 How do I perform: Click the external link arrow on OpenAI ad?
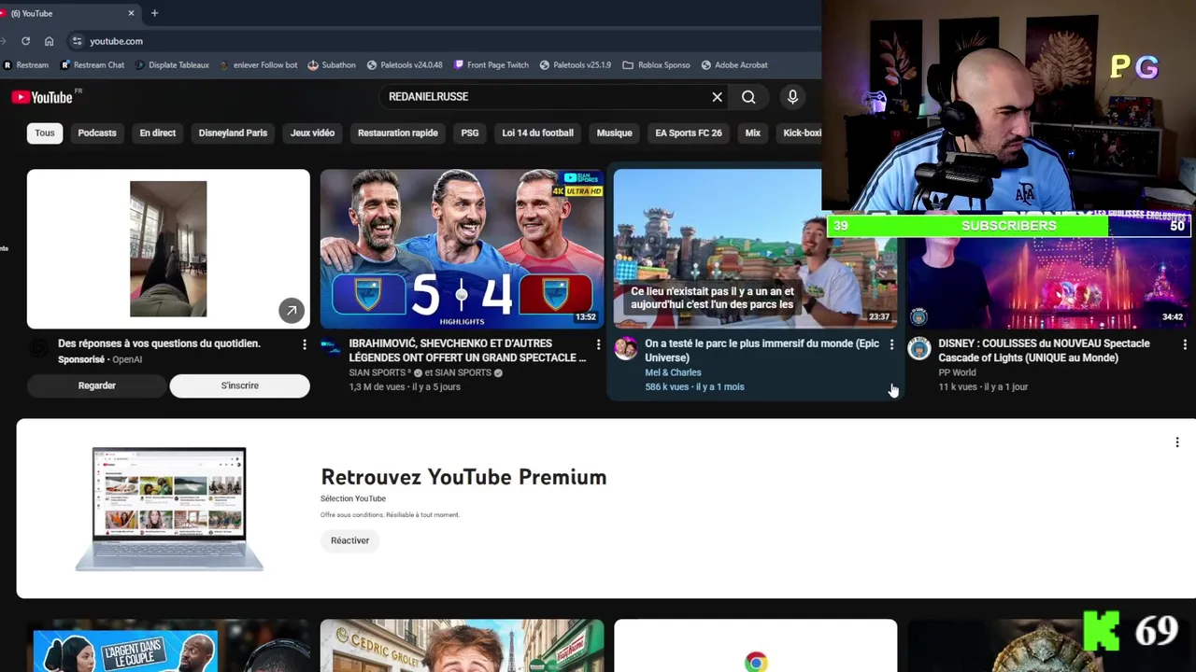(292, 311)
